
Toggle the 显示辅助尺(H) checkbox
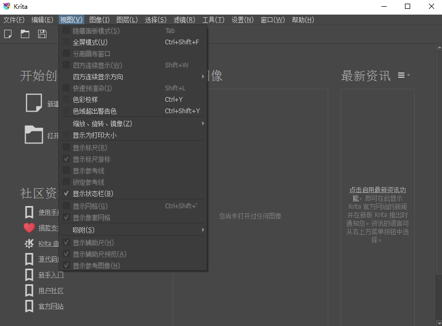point(66,243)
